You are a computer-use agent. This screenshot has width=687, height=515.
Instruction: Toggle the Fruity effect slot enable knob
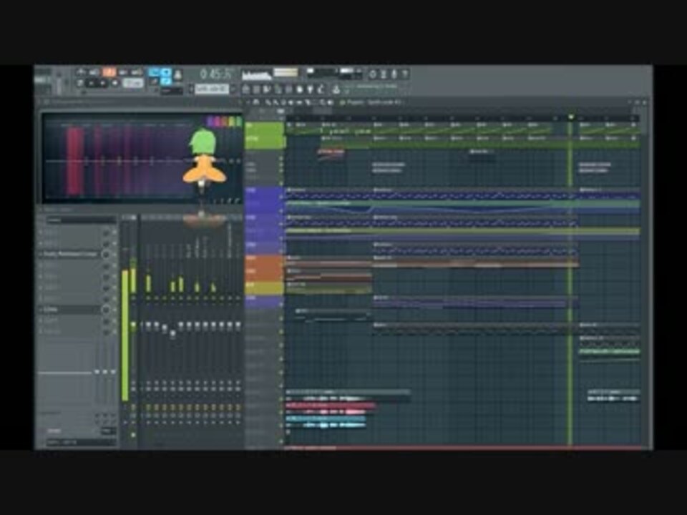tap(106, 254)
